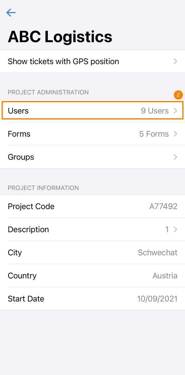Open the Description label in Project Information
Viewport: 185px width, 375px height.
coord(28,230)
